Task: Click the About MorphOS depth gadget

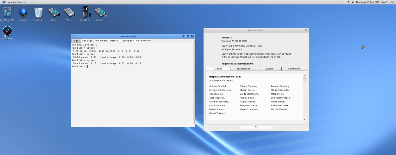Action: point(306,30)
